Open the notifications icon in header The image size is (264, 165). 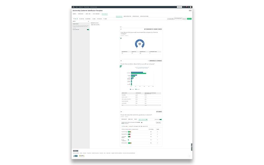point(186,7)
